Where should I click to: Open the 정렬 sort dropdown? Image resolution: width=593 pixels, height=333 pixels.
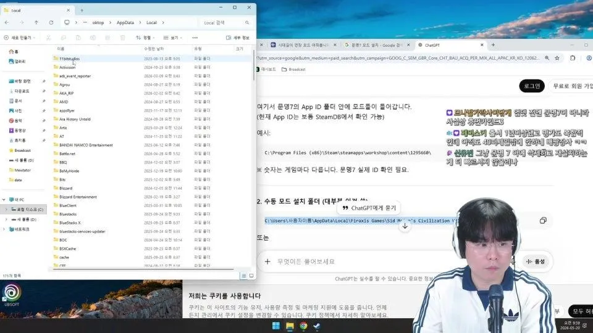pos(145,38)
